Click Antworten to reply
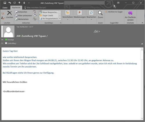Image resolution: width=145 pixels, height=122 pixels. point(21,12)
